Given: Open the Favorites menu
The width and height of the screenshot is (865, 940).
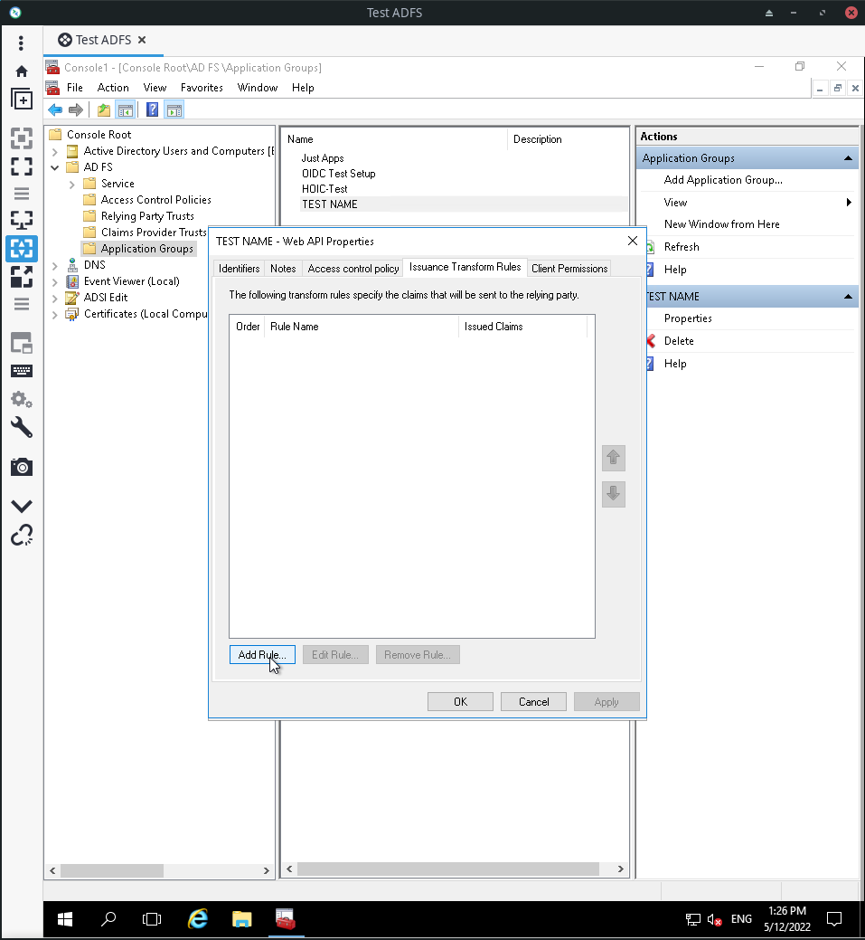Looking at the screenshot, I should (x=202, y=88).
